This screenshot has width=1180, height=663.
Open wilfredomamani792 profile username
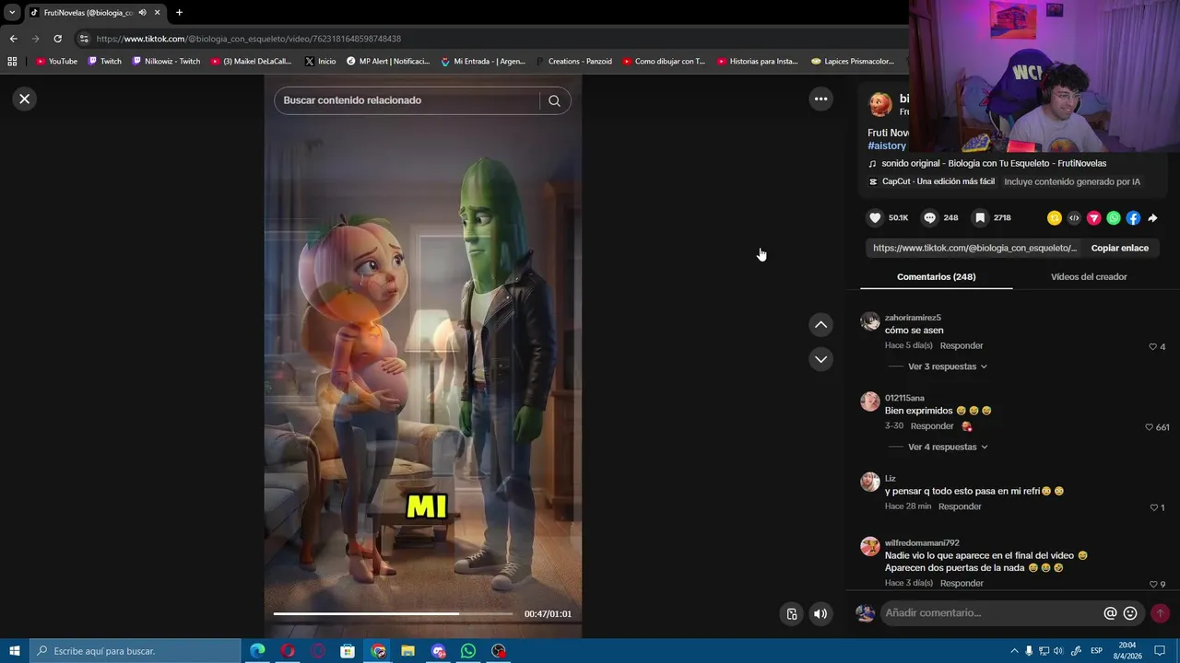[x=922, y=543]
